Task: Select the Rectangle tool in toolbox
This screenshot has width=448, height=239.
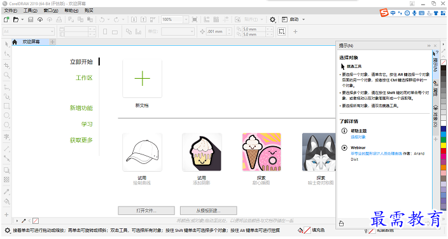Action: pyautogui.click(x=6, y=106)
